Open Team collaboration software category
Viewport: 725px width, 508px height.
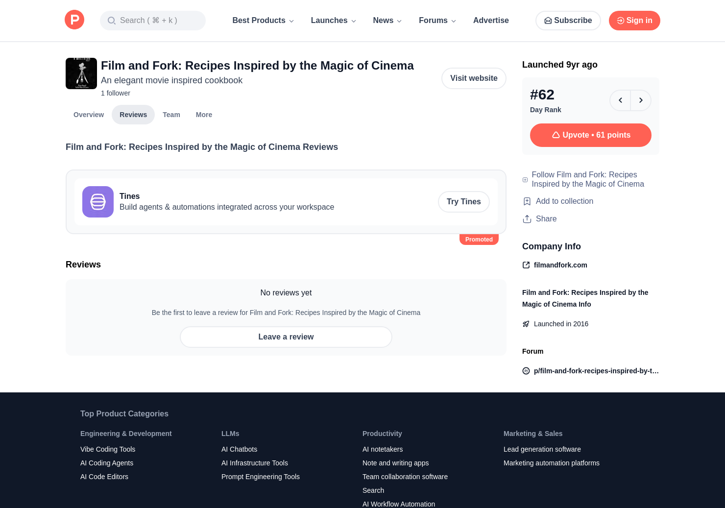405,477
